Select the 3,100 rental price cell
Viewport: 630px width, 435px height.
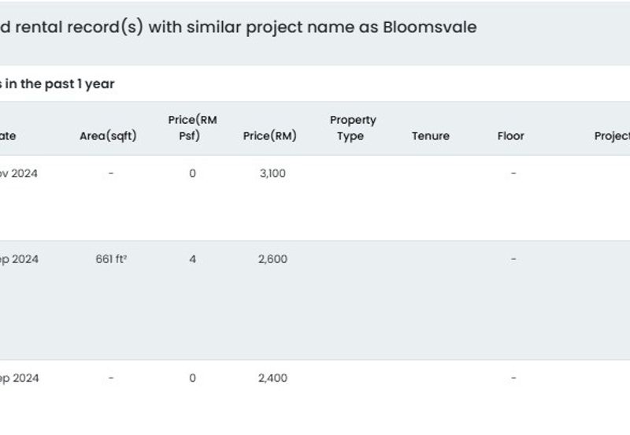point(272,173)
